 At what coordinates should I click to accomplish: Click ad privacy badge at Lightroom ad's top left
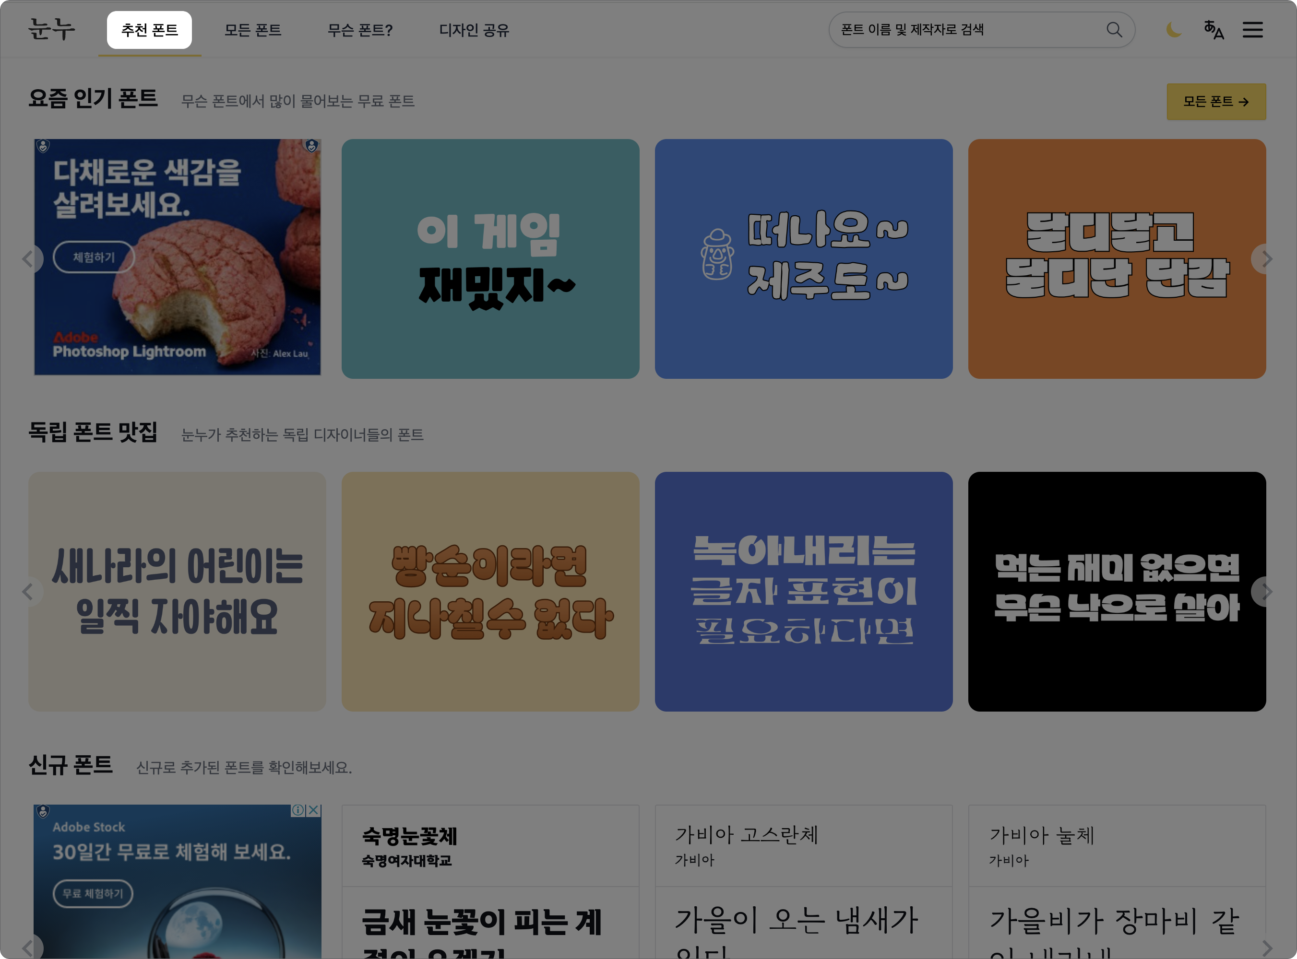click(x=43, y=145)
